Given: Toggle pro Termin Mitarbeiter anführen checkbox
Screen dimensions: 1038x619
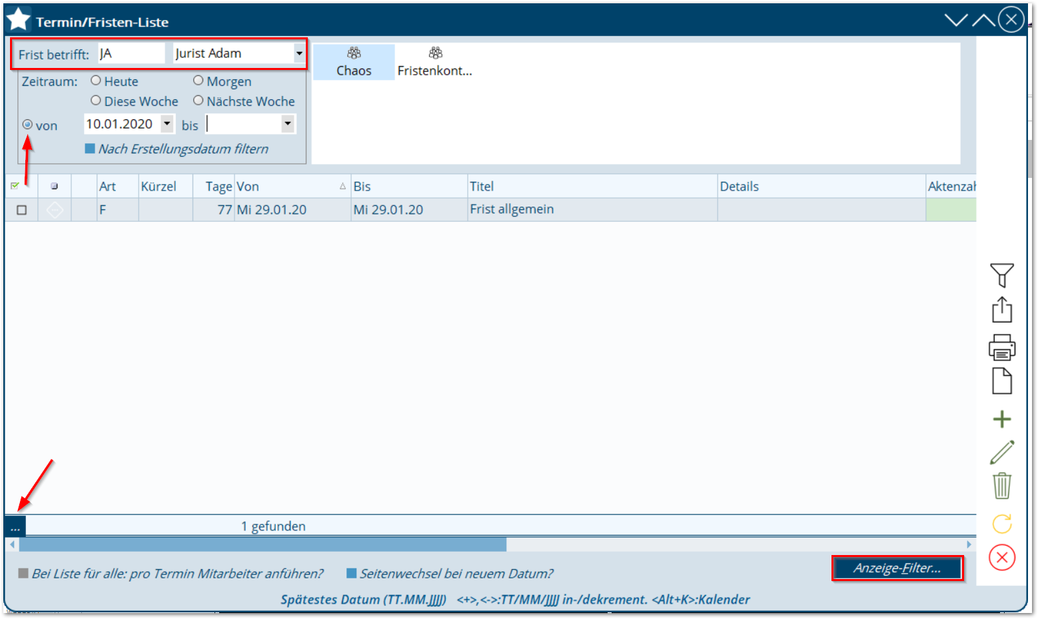Looking at the screenshot, I should pyautogui.click(x=23, y=573).
